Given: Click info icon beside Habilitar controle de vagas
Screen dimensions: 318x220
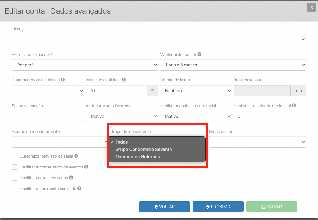Looking at the screenshot, I should [71, 178].
